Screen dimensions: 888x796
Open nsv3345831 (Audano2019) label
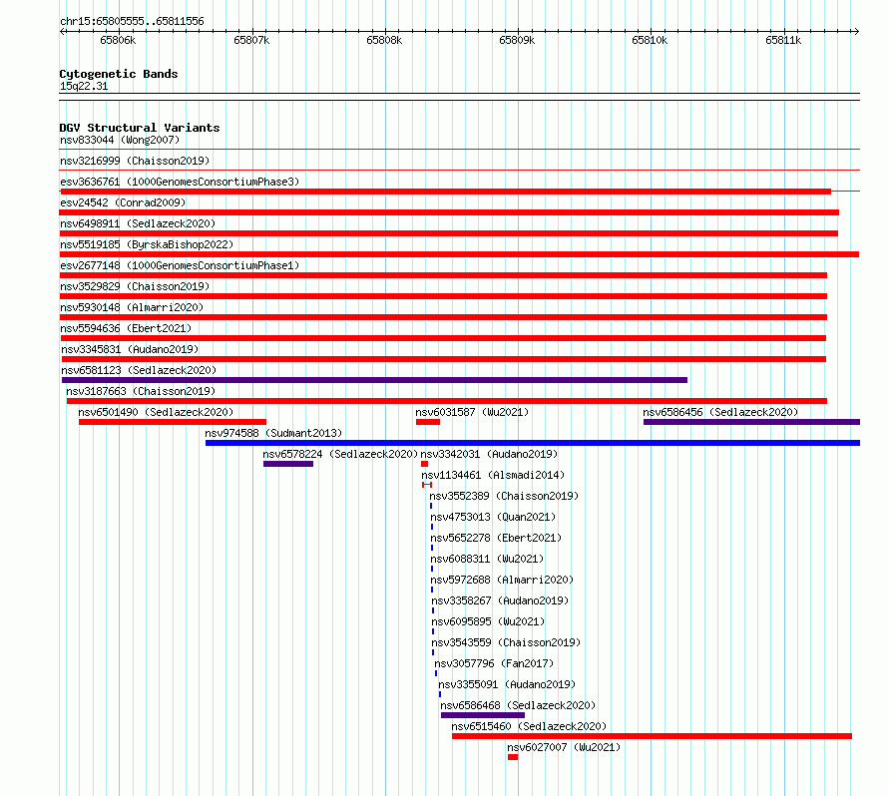coord(130,349)
